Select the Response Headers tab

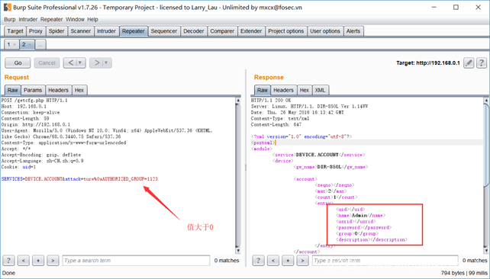pyautogui.click(x=284, y=90)
